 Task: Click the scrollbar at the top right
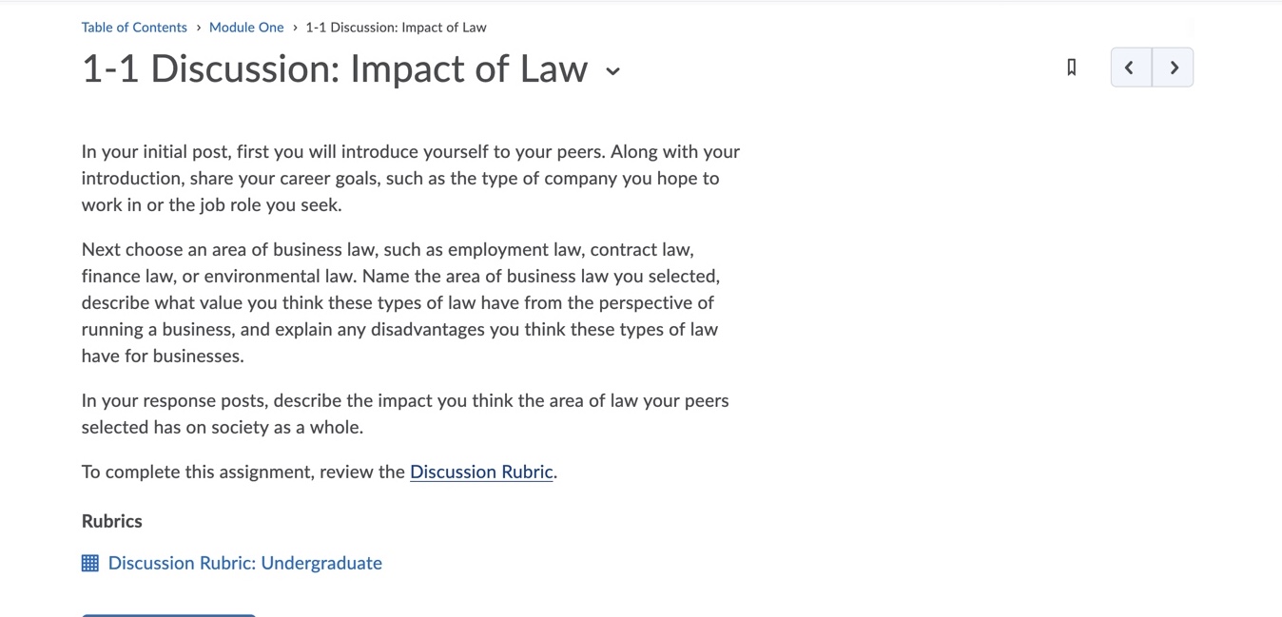point(1190,24)
